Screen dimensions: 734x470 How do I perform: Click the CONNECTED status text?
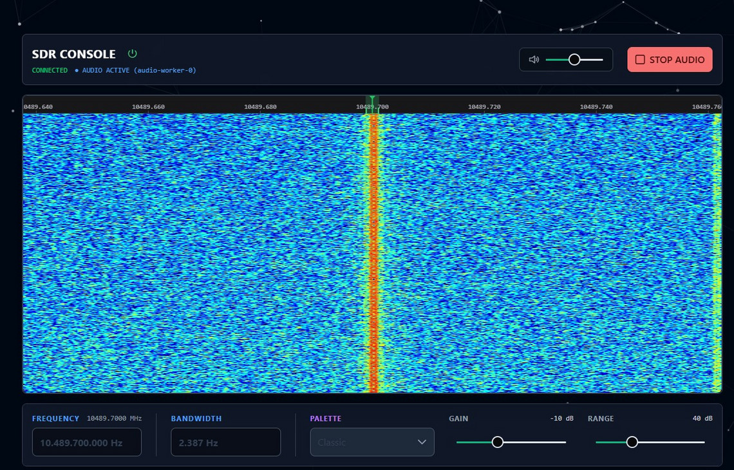point(50,70)
